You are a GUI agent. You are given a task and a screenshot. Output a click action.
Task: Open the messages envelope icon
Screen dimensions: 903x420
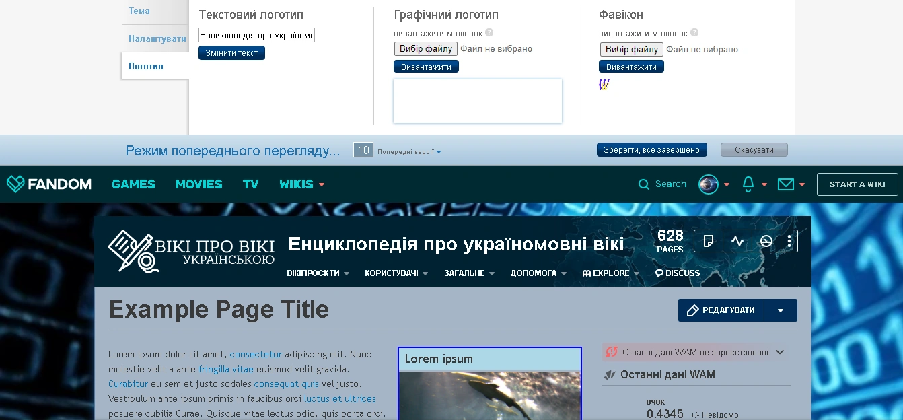tap(786, 184)
